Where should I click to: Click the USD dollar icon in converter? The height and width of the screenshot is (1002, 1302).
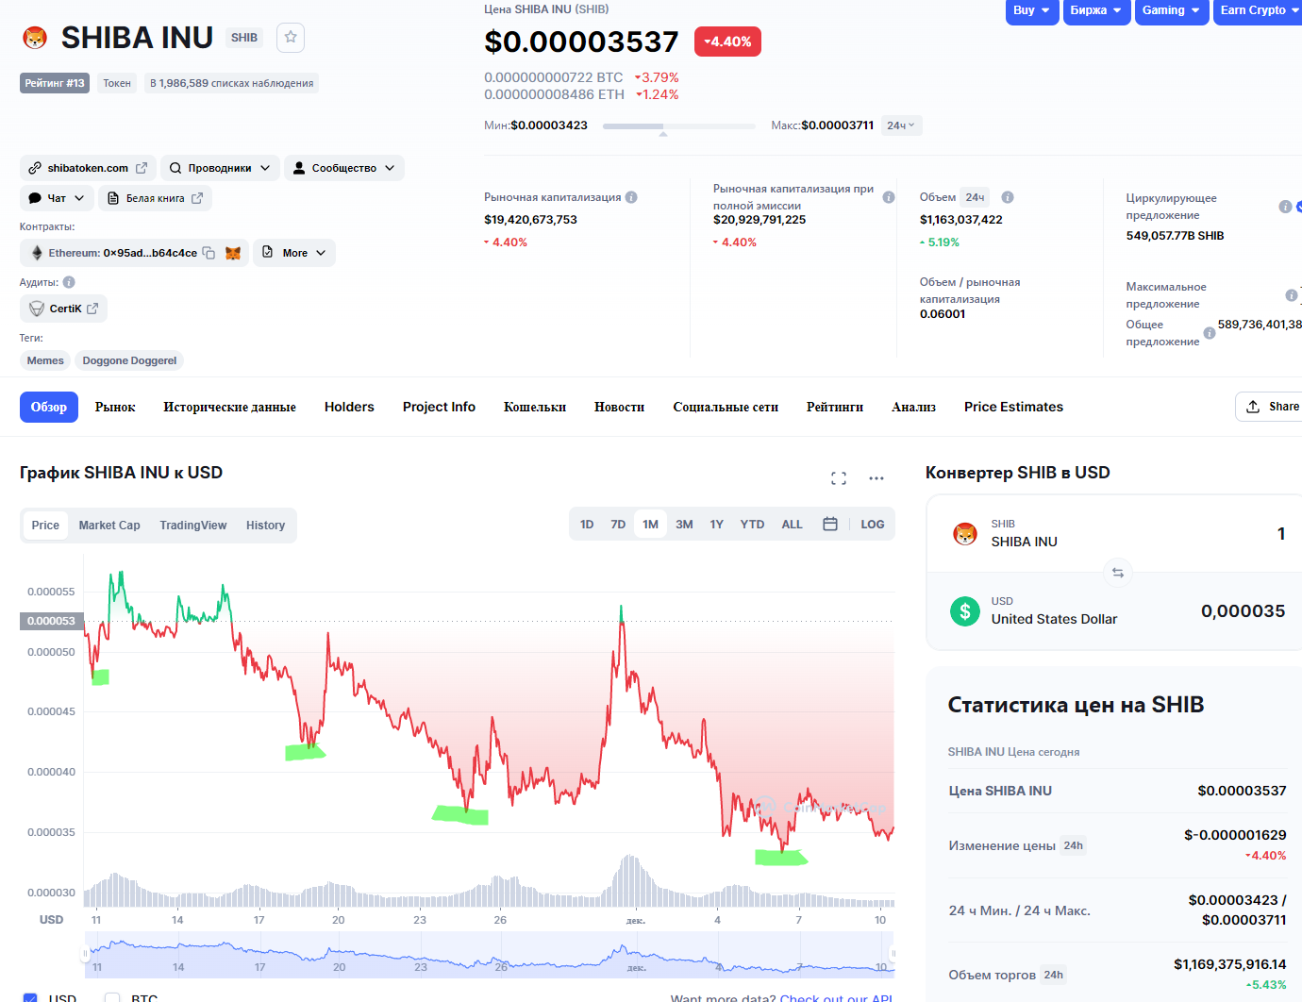pos(965,611)
